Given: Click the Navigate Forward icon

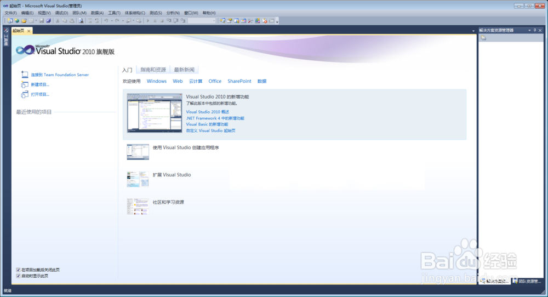Looking at the screenshot, I should pyautogui.click(x=139, y=21).
